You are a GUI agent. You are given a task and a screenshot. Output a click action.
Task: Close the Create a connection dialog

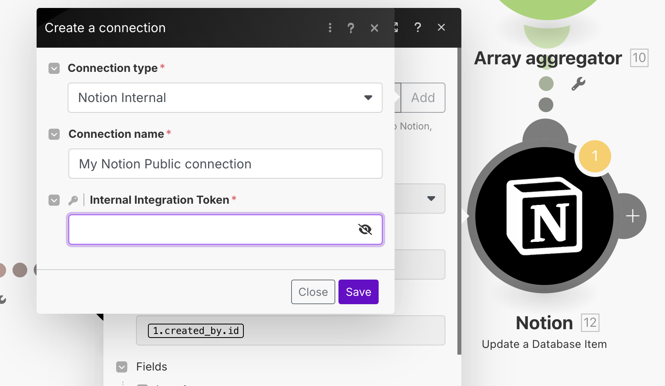(374, 28)
